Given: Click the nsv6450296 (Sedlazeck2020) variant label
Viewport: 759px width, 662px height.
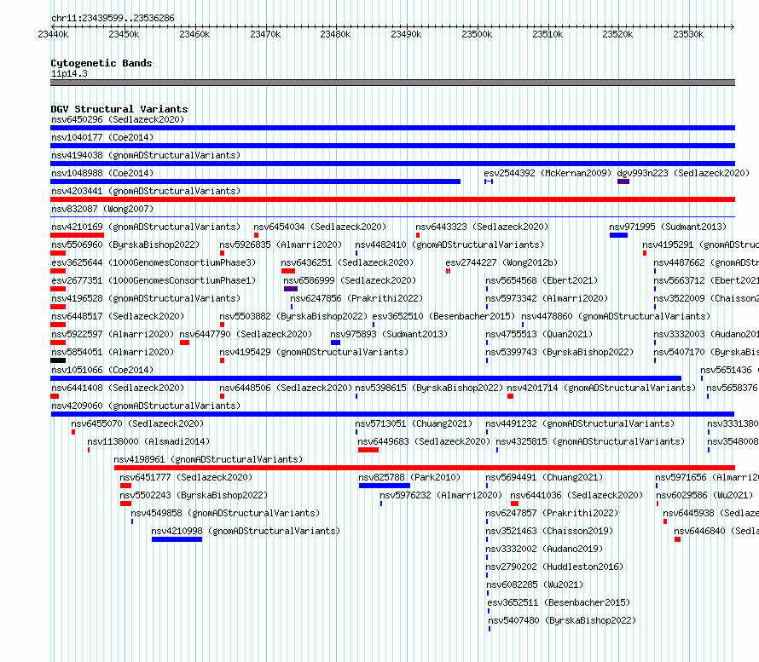Looking at the screenshot, I should [118, 119].
